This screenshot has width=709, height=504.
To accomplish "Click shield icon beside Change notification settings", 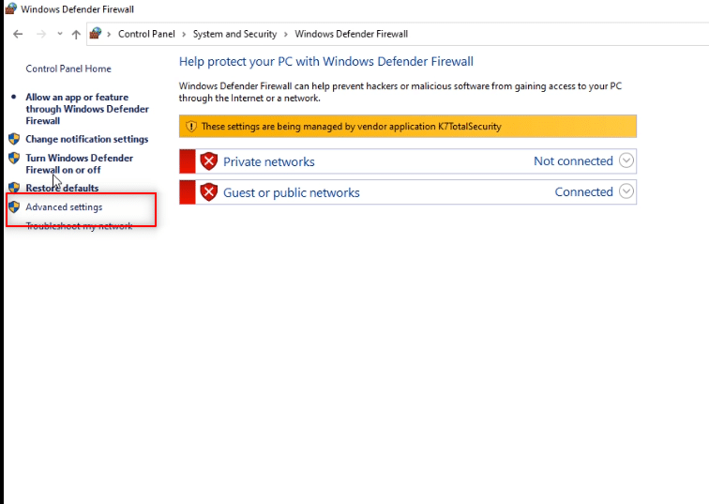I will point(14,139).
